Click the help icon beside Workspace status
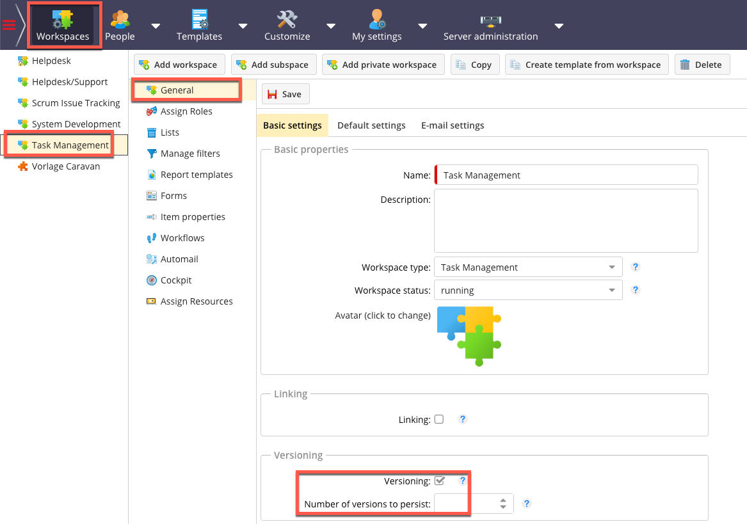Image resolution: width=747 pixels, height=524 pixels. coord(636,290)
